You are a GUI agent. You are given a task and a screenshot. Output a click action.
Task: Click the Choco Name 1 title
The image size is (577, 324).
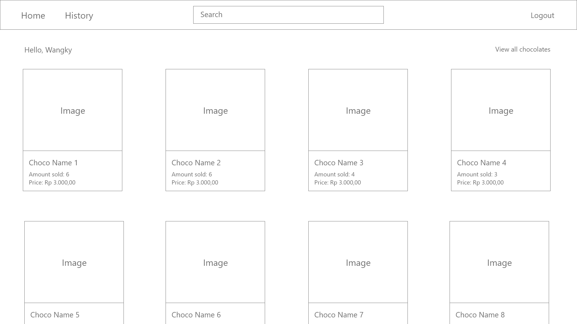53,163
